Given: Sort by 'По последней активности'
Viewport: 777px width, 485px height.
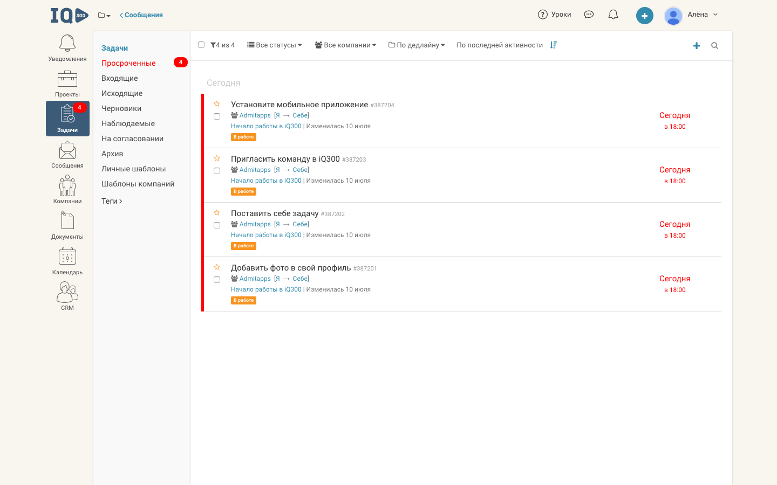Looking at the screenshot, I should tap(500, 45).
